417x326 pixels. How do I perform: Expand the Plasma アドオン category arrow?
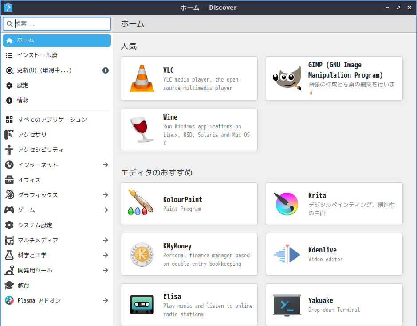coord(106,300)
